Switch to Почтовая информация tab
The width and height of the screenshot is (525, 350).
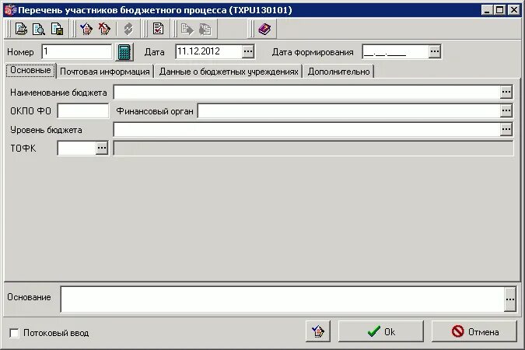click(105, 72)
